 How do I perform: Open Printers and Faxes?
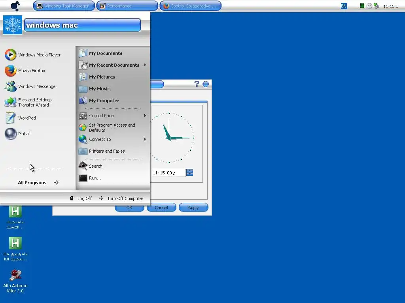tap(102, 151)
